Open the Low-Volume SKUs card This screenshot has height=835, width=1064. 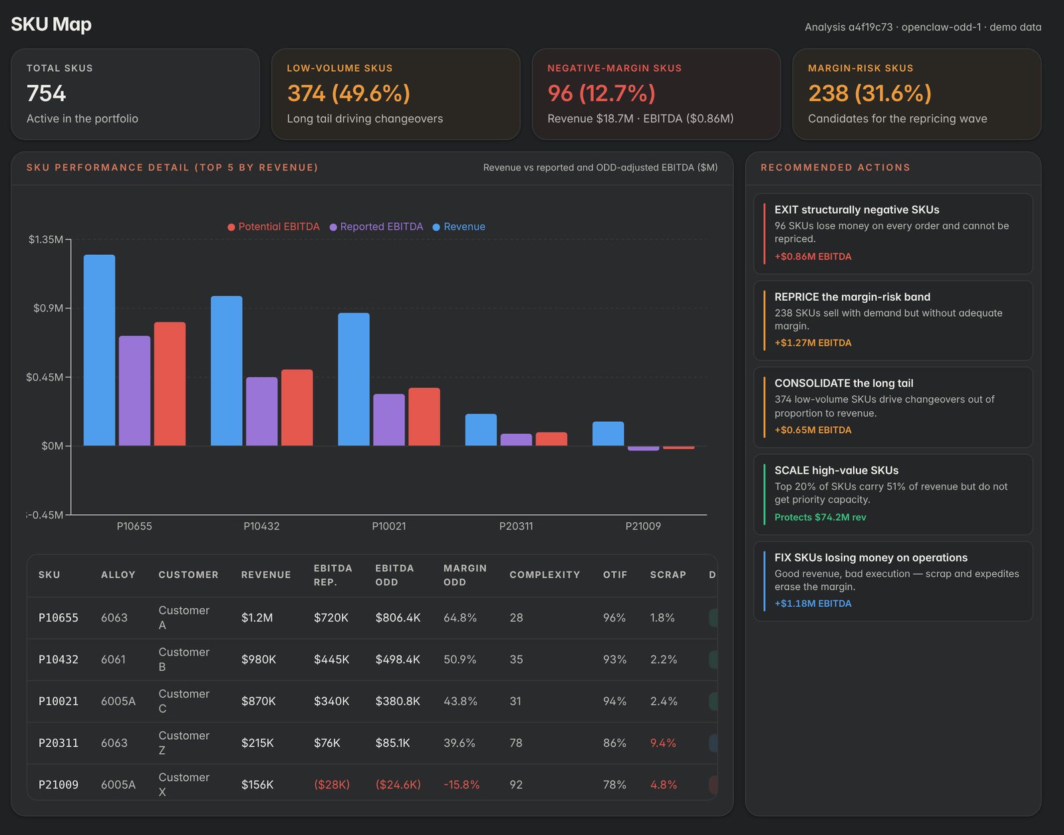[x=396, y=94]
